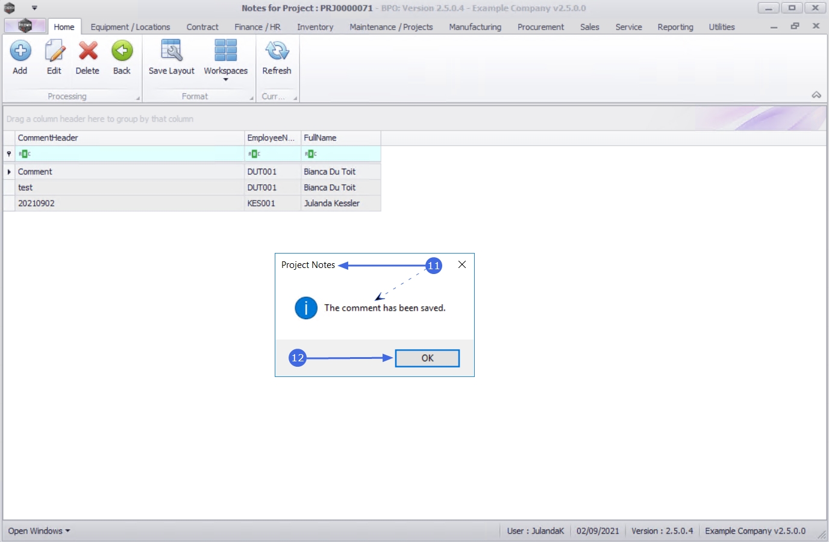The height and width of the screenshot is (542, 829).
Task: Confirm the saved comment with OK
Action: (427, 358)
